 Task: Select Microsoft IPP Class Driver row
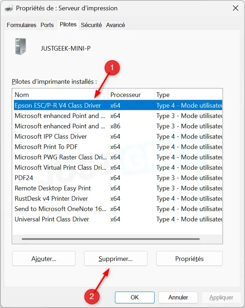click(x=118, y=136)
